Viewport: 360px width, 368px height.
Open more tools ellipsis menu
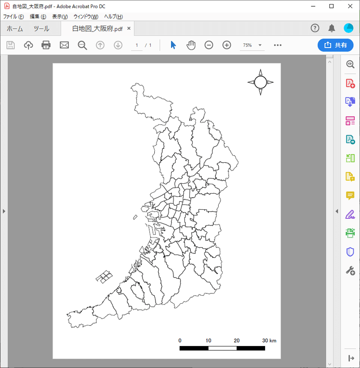(x=278, y=45)
